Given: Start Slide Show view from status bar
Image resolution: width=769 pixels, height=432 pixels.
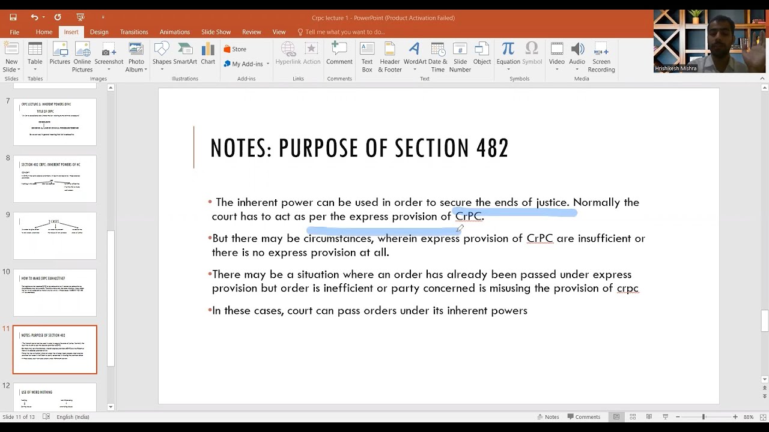Looking at the screenshot, I should (665, 417).
